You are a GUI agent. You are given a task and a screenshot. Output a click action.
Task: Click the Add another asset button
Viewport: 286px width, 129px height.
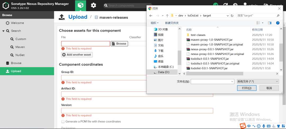click(x=77, y=55)
